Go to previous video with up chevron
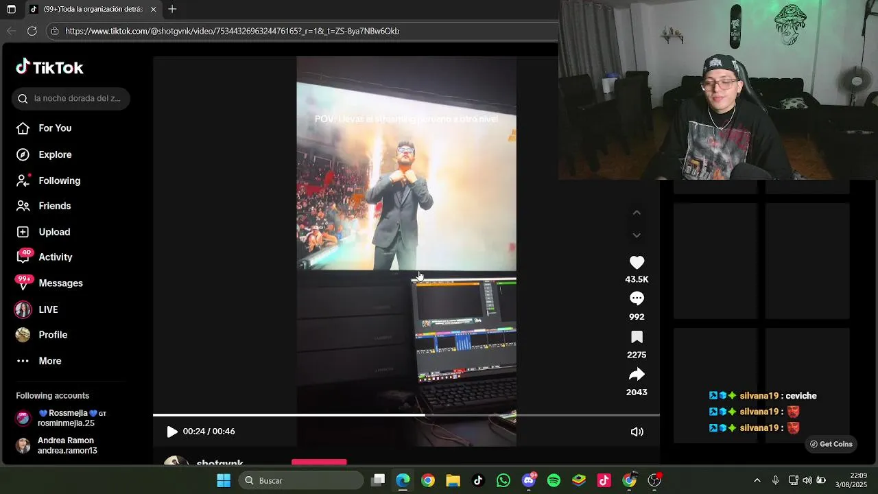This screenshot has height=494, width=878. (637, 213)
